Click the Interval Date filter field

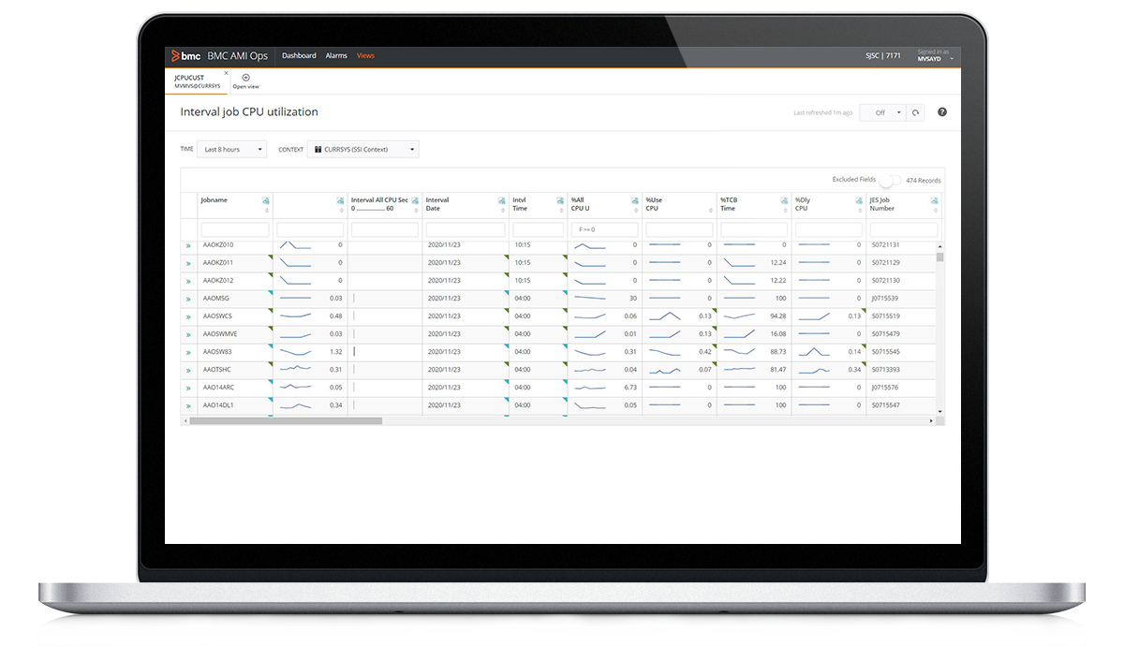click(466, 229)
